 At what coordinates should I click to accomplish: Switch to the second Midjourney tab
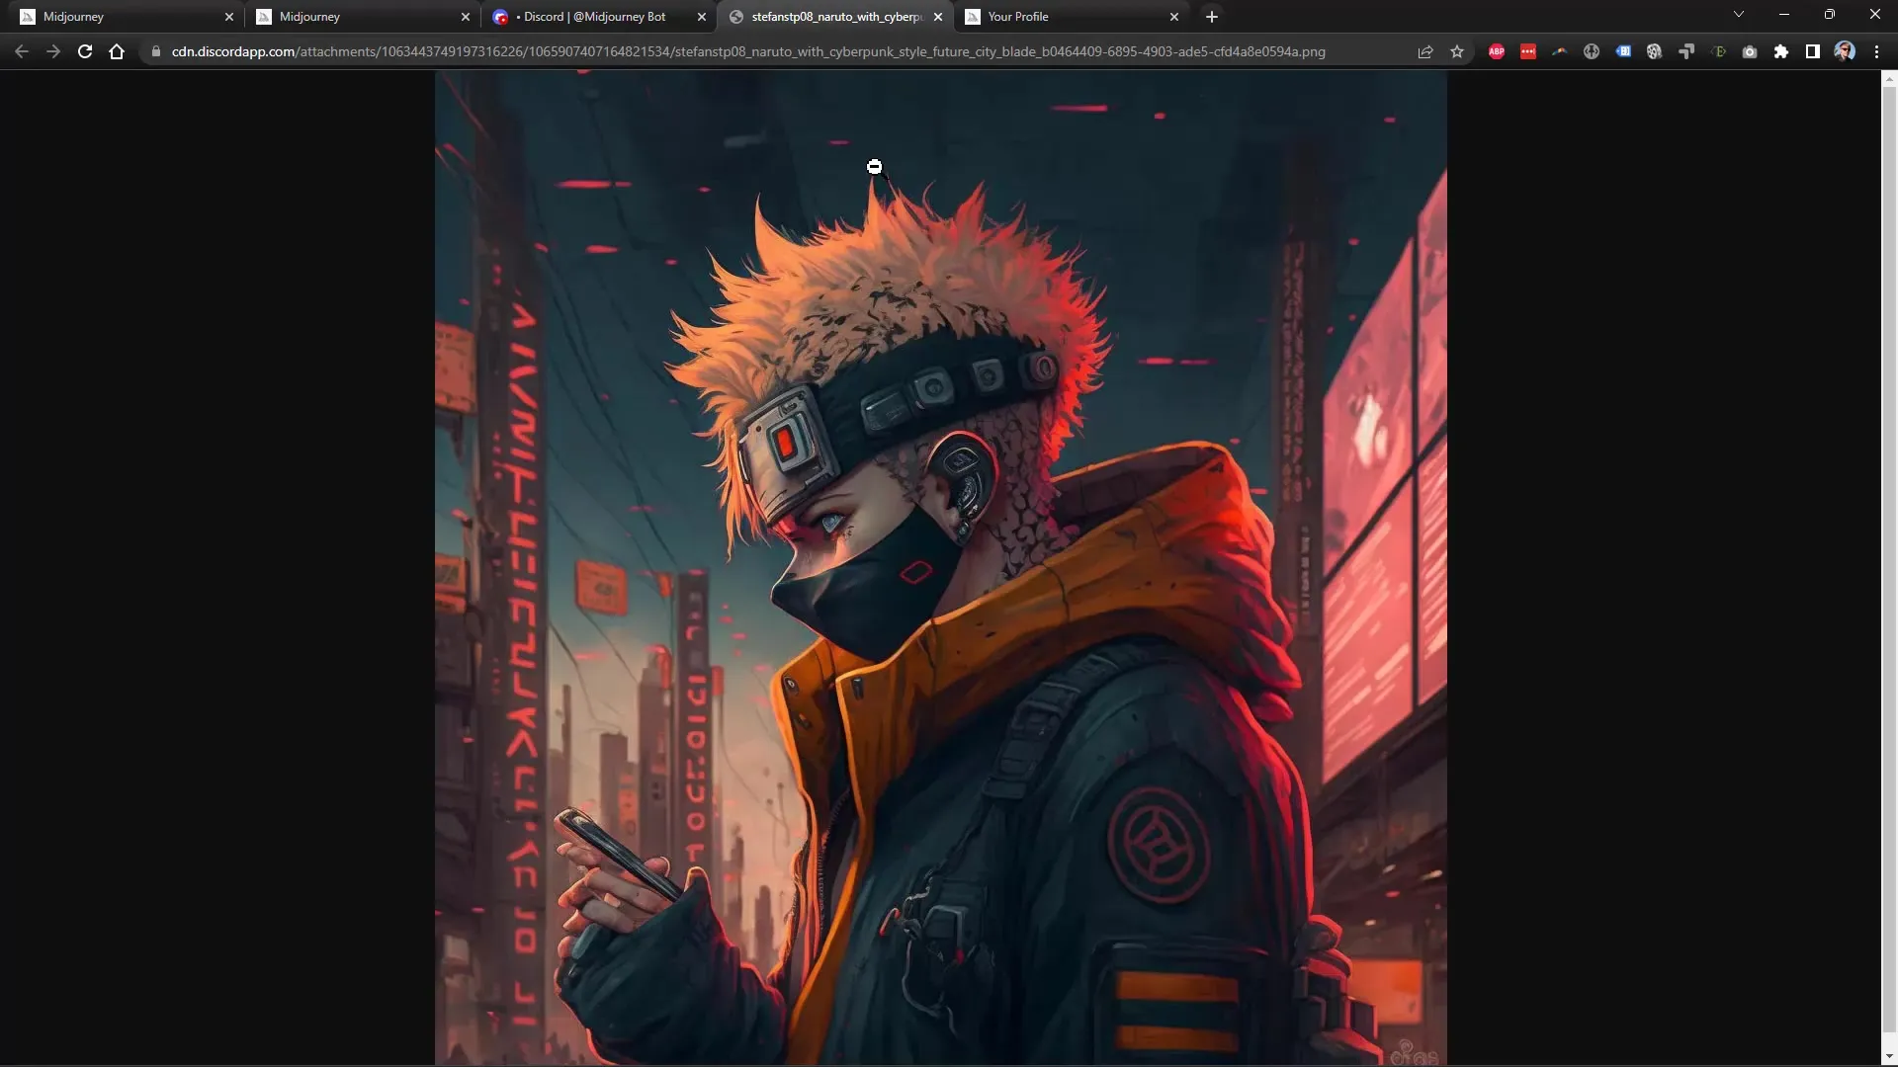tap(361, 17)
